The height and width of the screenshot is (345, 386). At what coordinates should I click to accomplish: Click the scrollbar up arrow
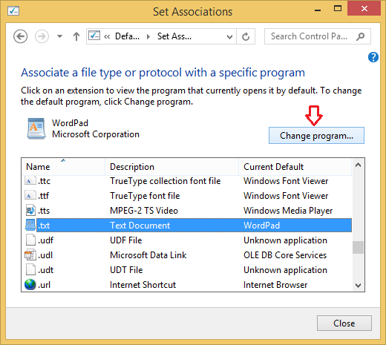(x=358, y=165)
